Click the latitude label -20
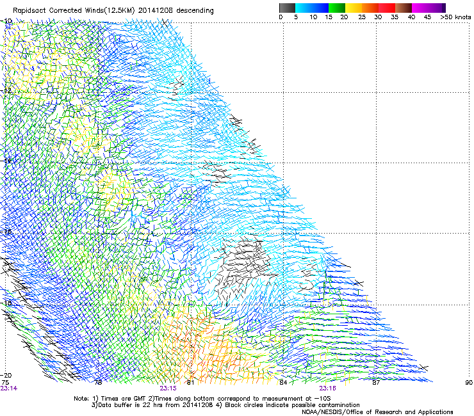 click(x=6, y=376)
